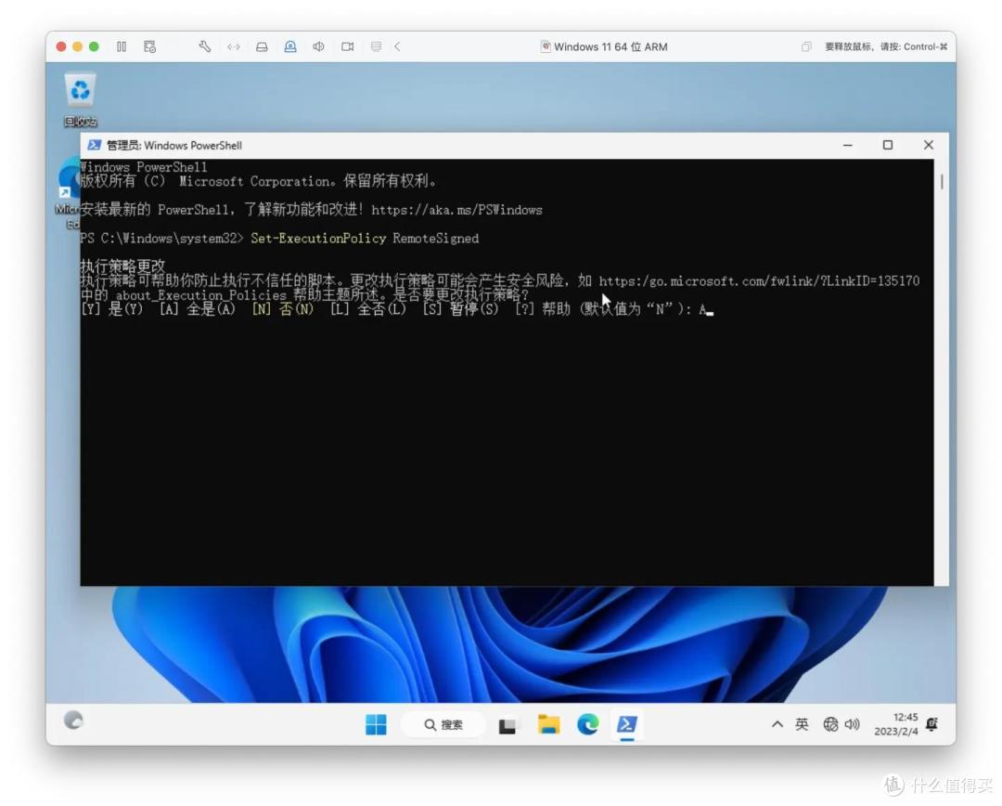Open the clock showing 12:45
Viewport: 1002px width, 806px height.
click(896, 724)
